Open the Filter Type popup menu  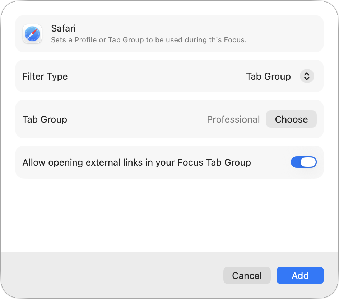(x=279, y=76)
